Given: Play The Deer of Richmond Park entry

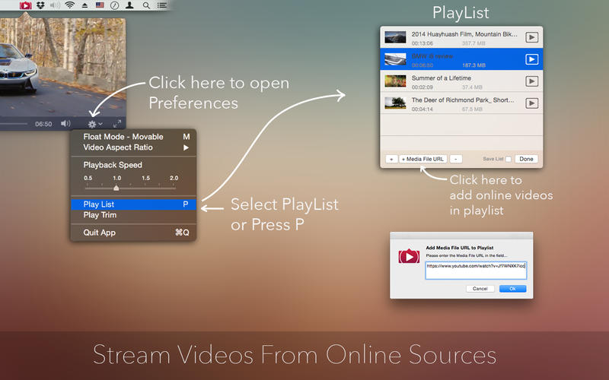Looking at the screenshot, I should click(531, 103).
